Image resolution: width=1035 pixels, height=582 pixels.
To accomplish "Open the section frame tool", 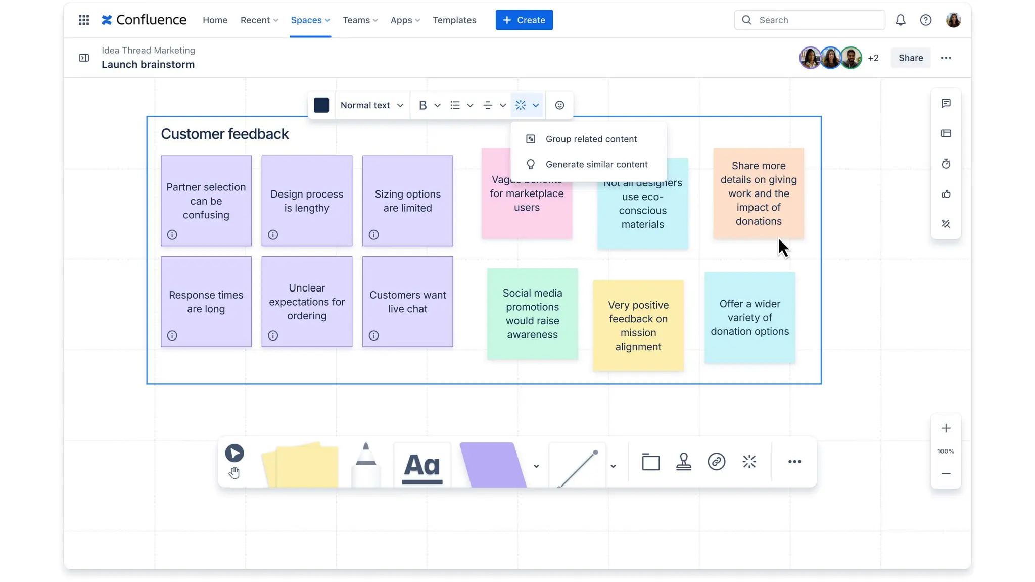I will (650, 462).
